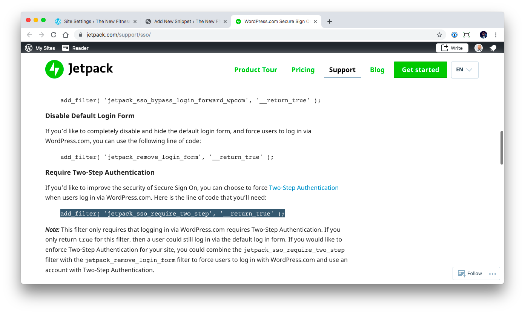The width and height of the screenshot is (525, 314).
Task: Open WordPress notifications bell
Action: click(x=493, y=48)
